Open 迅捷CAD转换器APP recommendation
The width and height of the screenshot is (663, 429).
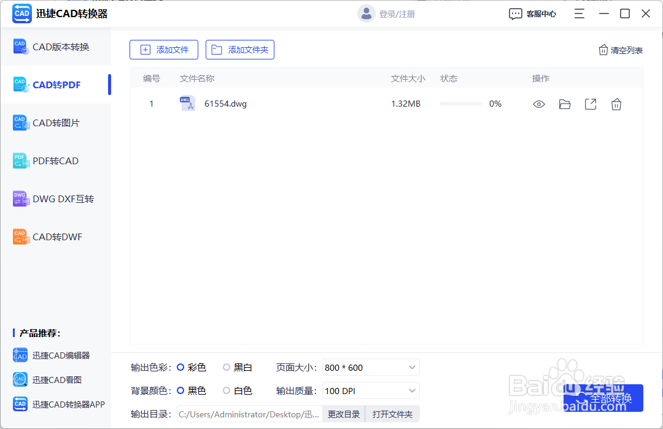[x=69, y=404]
